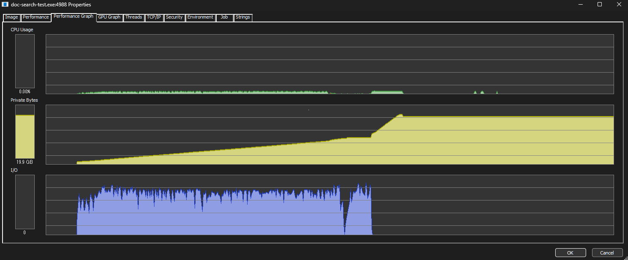Viewport: 628px width, 260px height.
Task: Open the GPU Graph tab
Action: (x=109, y=17)
